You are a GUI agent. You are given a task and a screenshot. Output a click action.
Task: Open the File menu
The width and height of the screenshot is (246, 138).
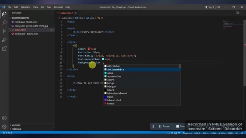coord(9,7)
